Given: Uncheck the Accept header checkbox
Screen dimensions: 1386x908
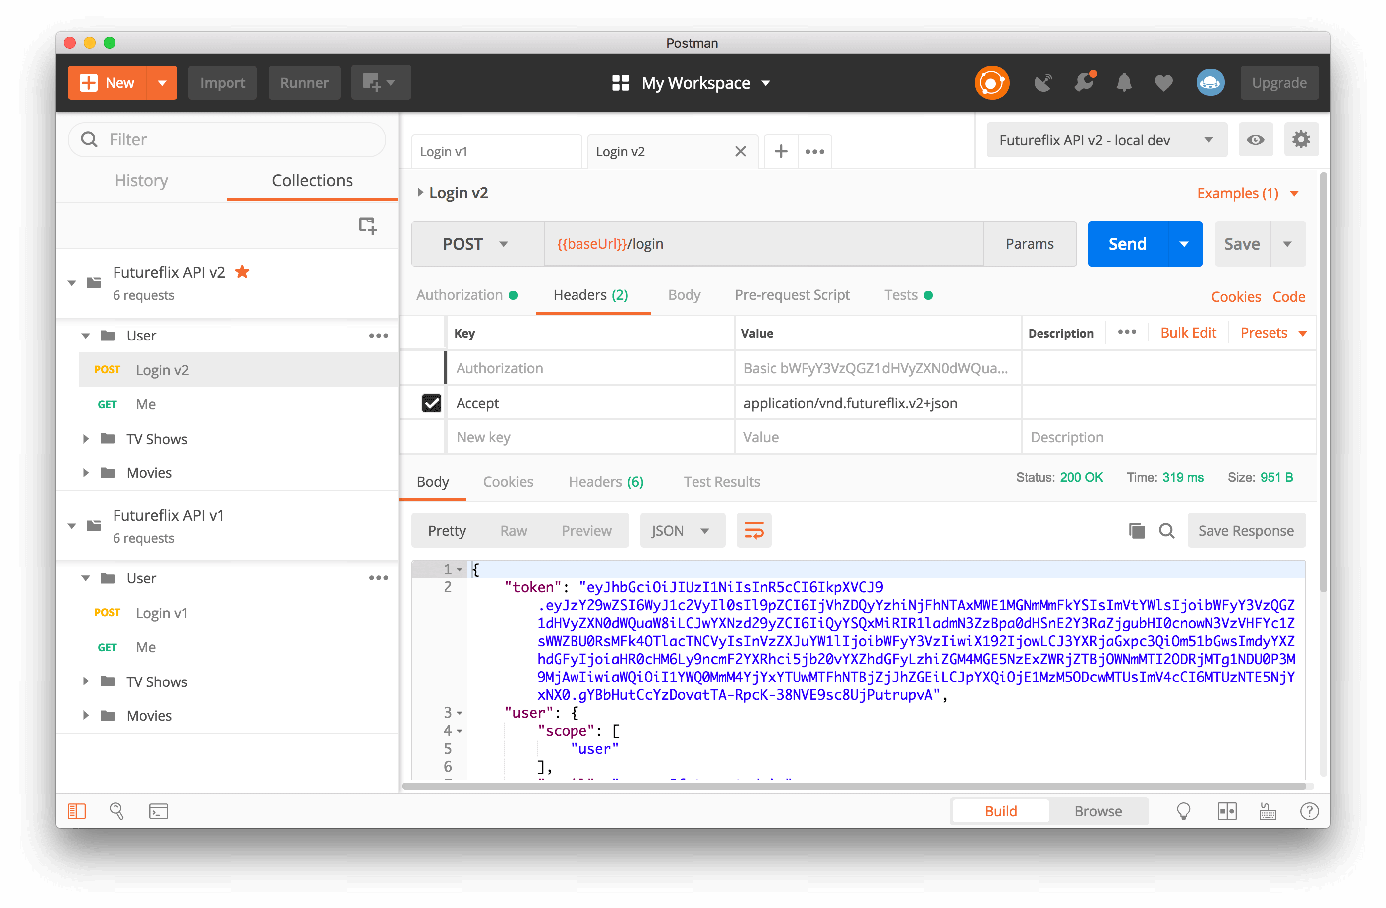Looking at the screenshot, I should [x=431, y=403].
